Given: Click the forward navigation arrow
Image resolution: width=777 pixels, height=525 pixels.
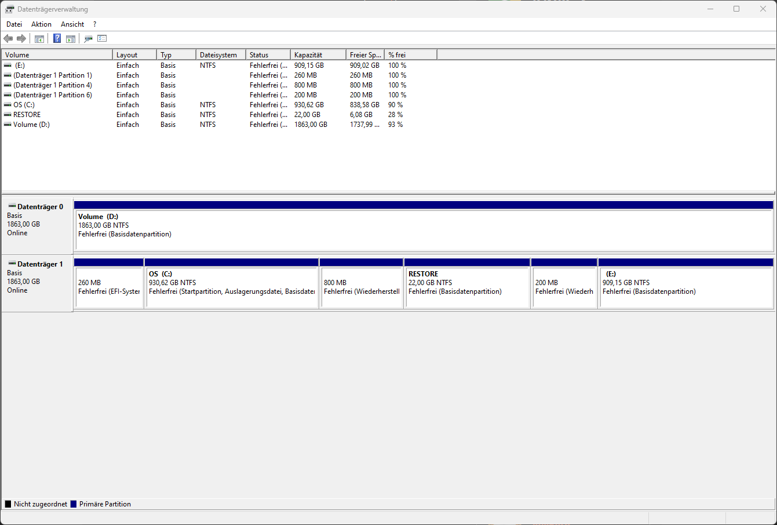Looking at the screenshot, I should pos(21,38).
